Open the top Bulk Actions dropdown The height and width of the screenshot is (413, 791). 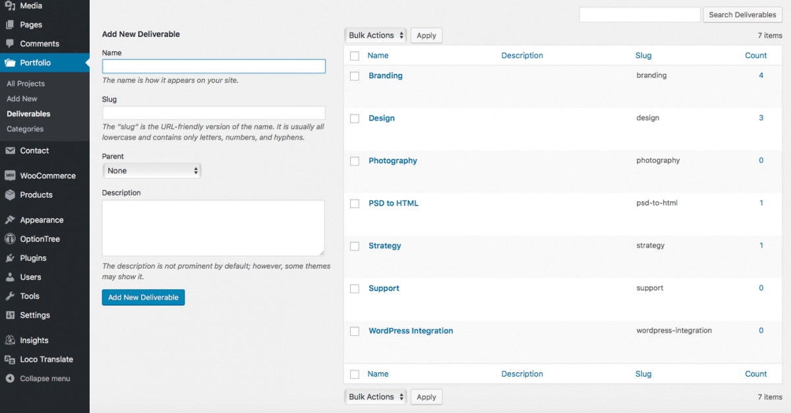pyautogui.click(x=375, y=35)
